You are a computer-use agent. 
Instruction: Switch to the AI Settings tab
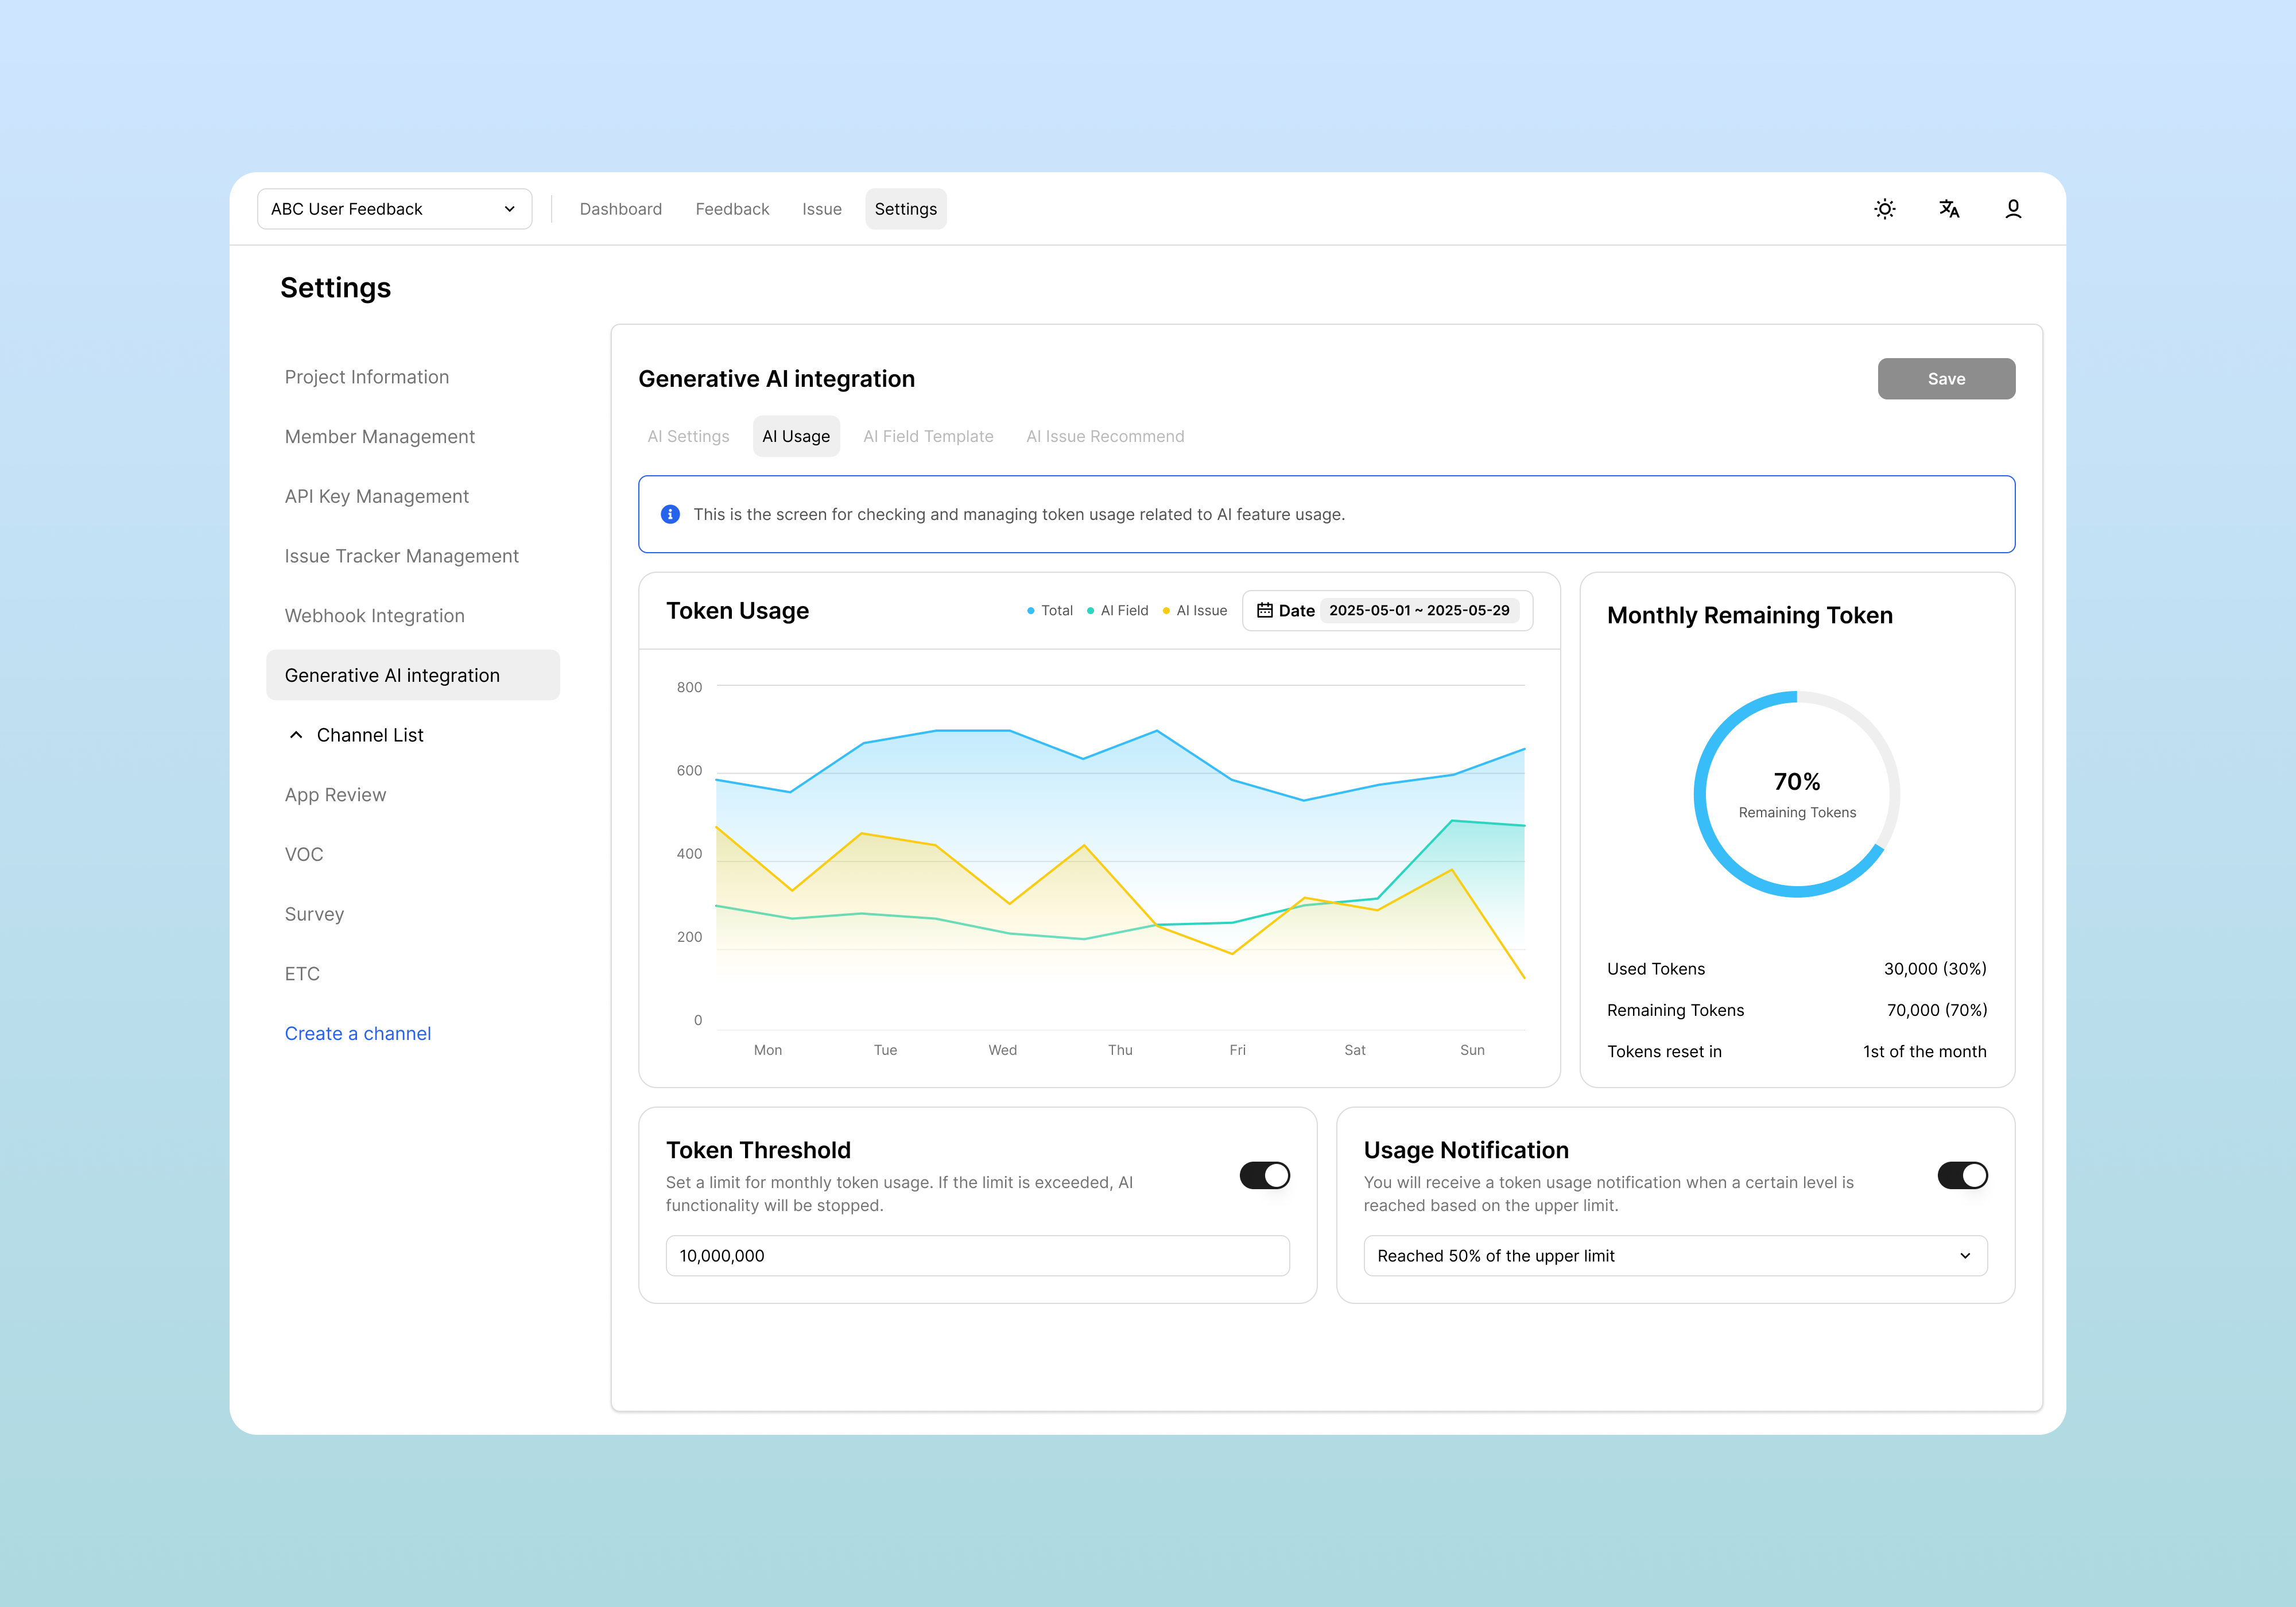pos(688,436)
